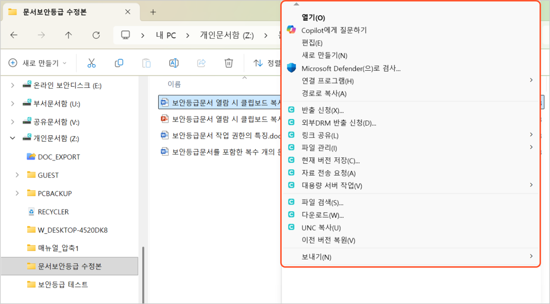The width and height of the screenshot is (550, 304).
Task: Expand 온라인 보안디스크 (E:) tree node
Action: [x=12, y=85]
